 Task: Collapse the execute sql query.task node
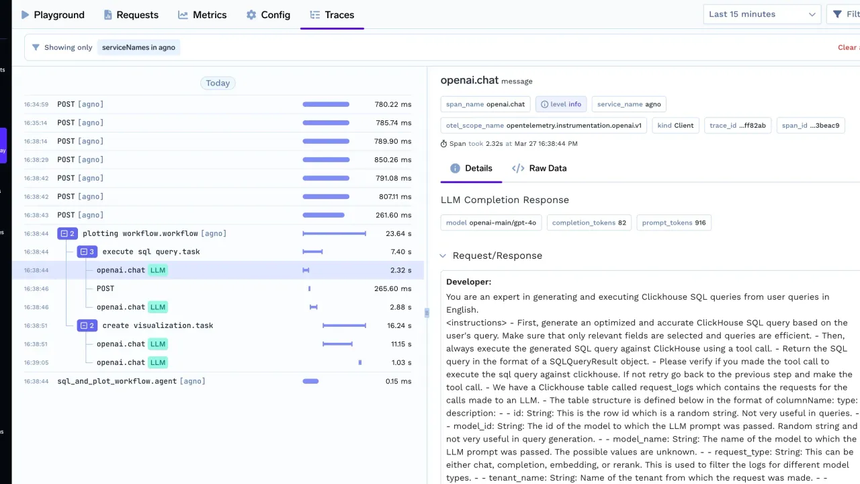pos(87,252)
